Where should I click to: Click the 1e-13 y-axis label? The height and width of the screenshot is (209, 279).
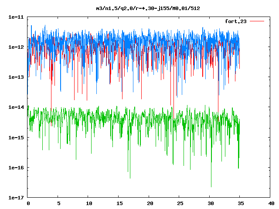click(x=16, y=77)
